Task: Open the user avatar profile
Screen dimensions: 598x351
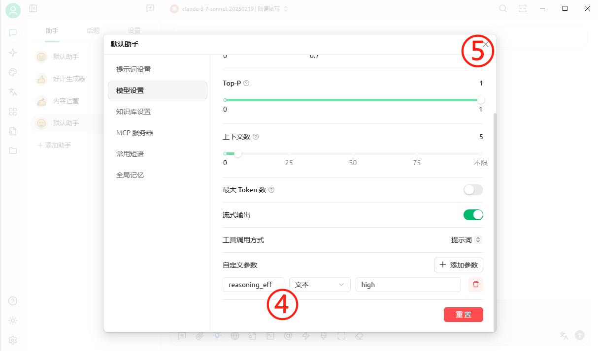Action: click(13, 11)
